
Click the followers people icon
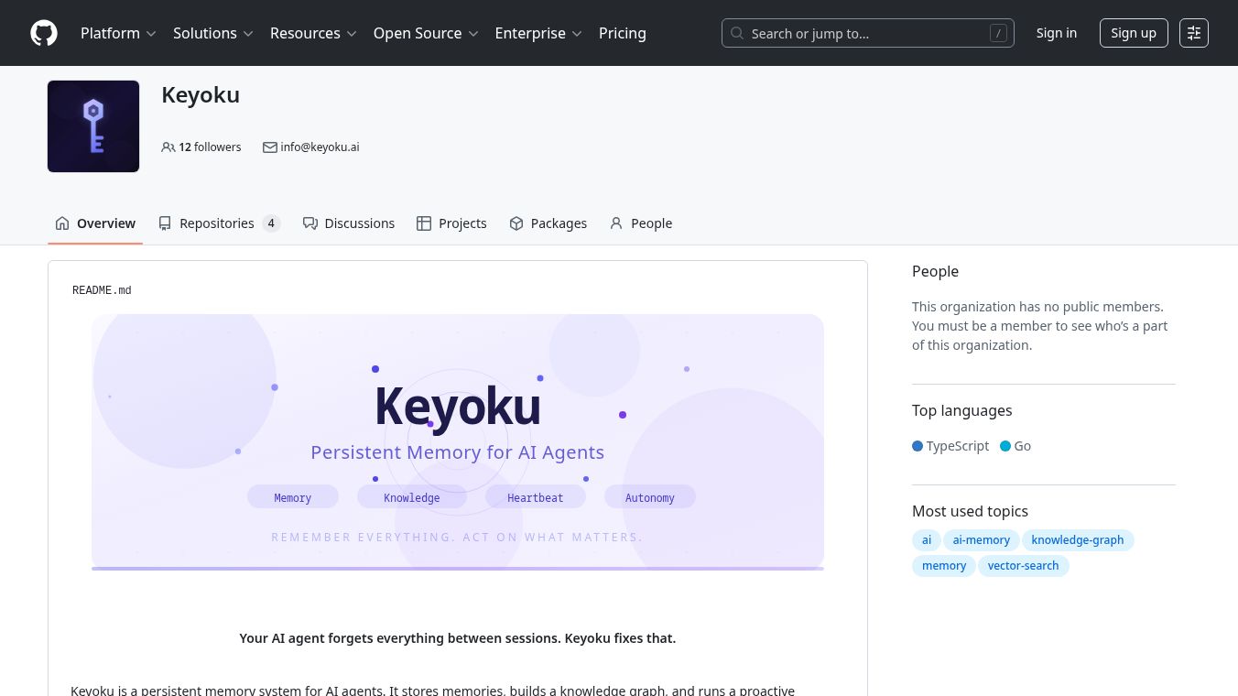[x=168, y=147]
